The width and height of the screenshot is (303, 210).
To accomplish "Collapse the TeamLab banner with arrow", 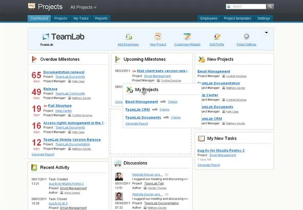I will coord(266,32).
